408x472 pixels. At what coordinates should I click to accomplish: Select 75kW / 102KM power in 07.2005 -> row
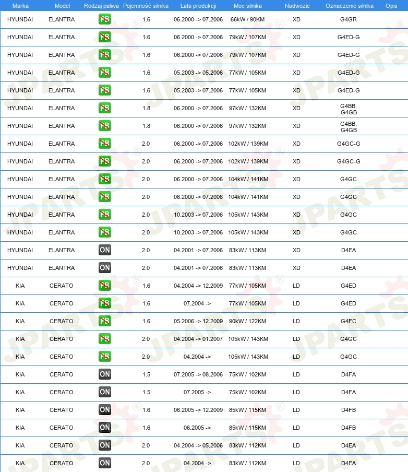click(x=247, y=392)
